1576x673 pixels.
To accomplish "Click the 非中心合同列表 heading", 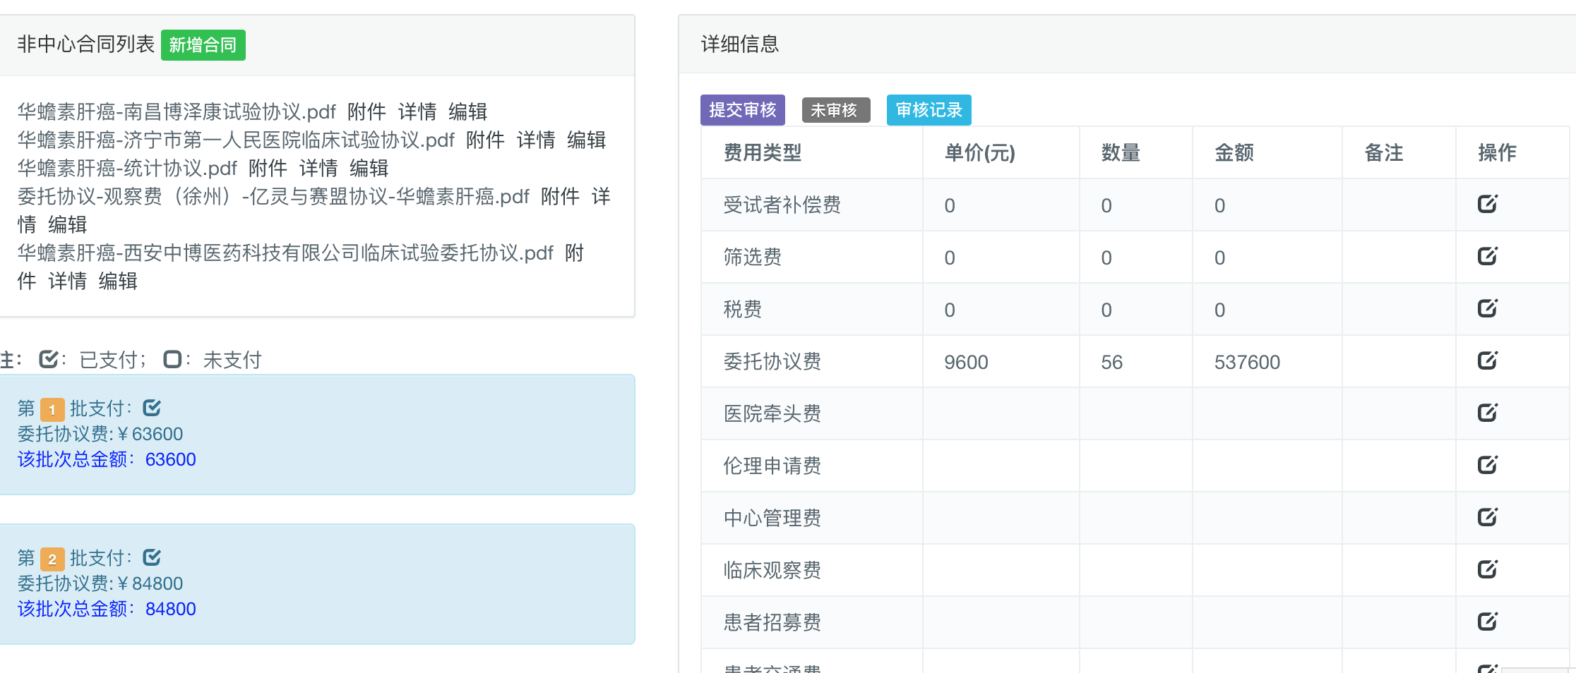I will click(x=85, y=44).
